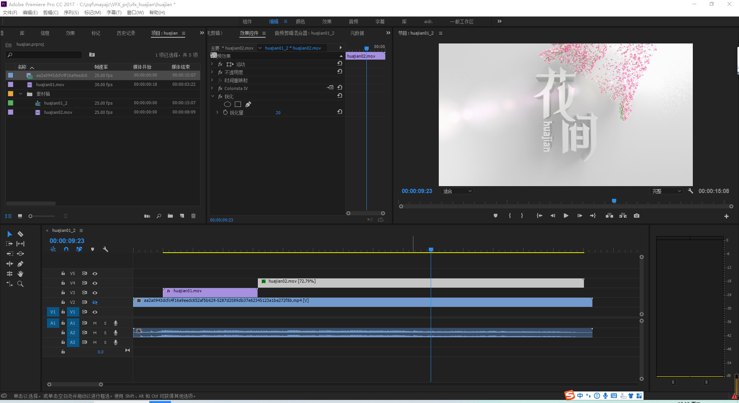
Task: Switch project panel to list view
Action: point(8,216)
